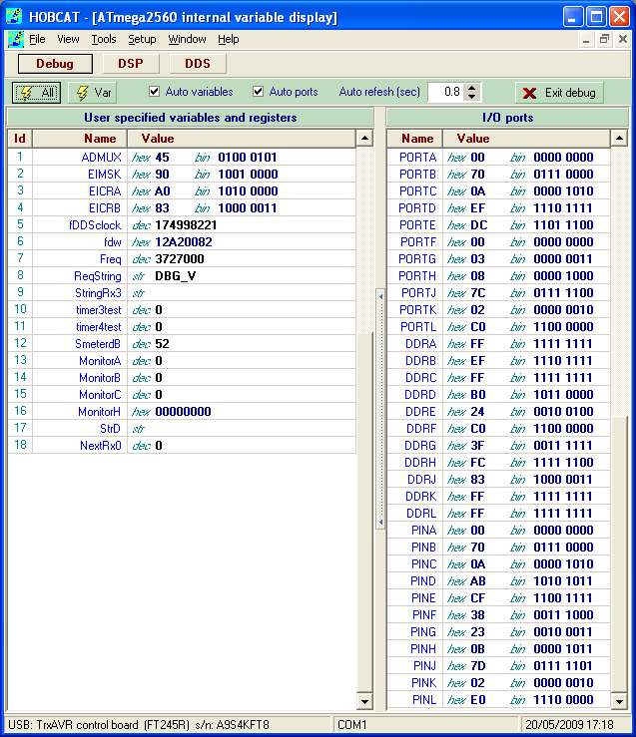Increase the Auto refresh seconds with the up arrow
This screenshot has width=636, height=737.
tap(469, 87)
